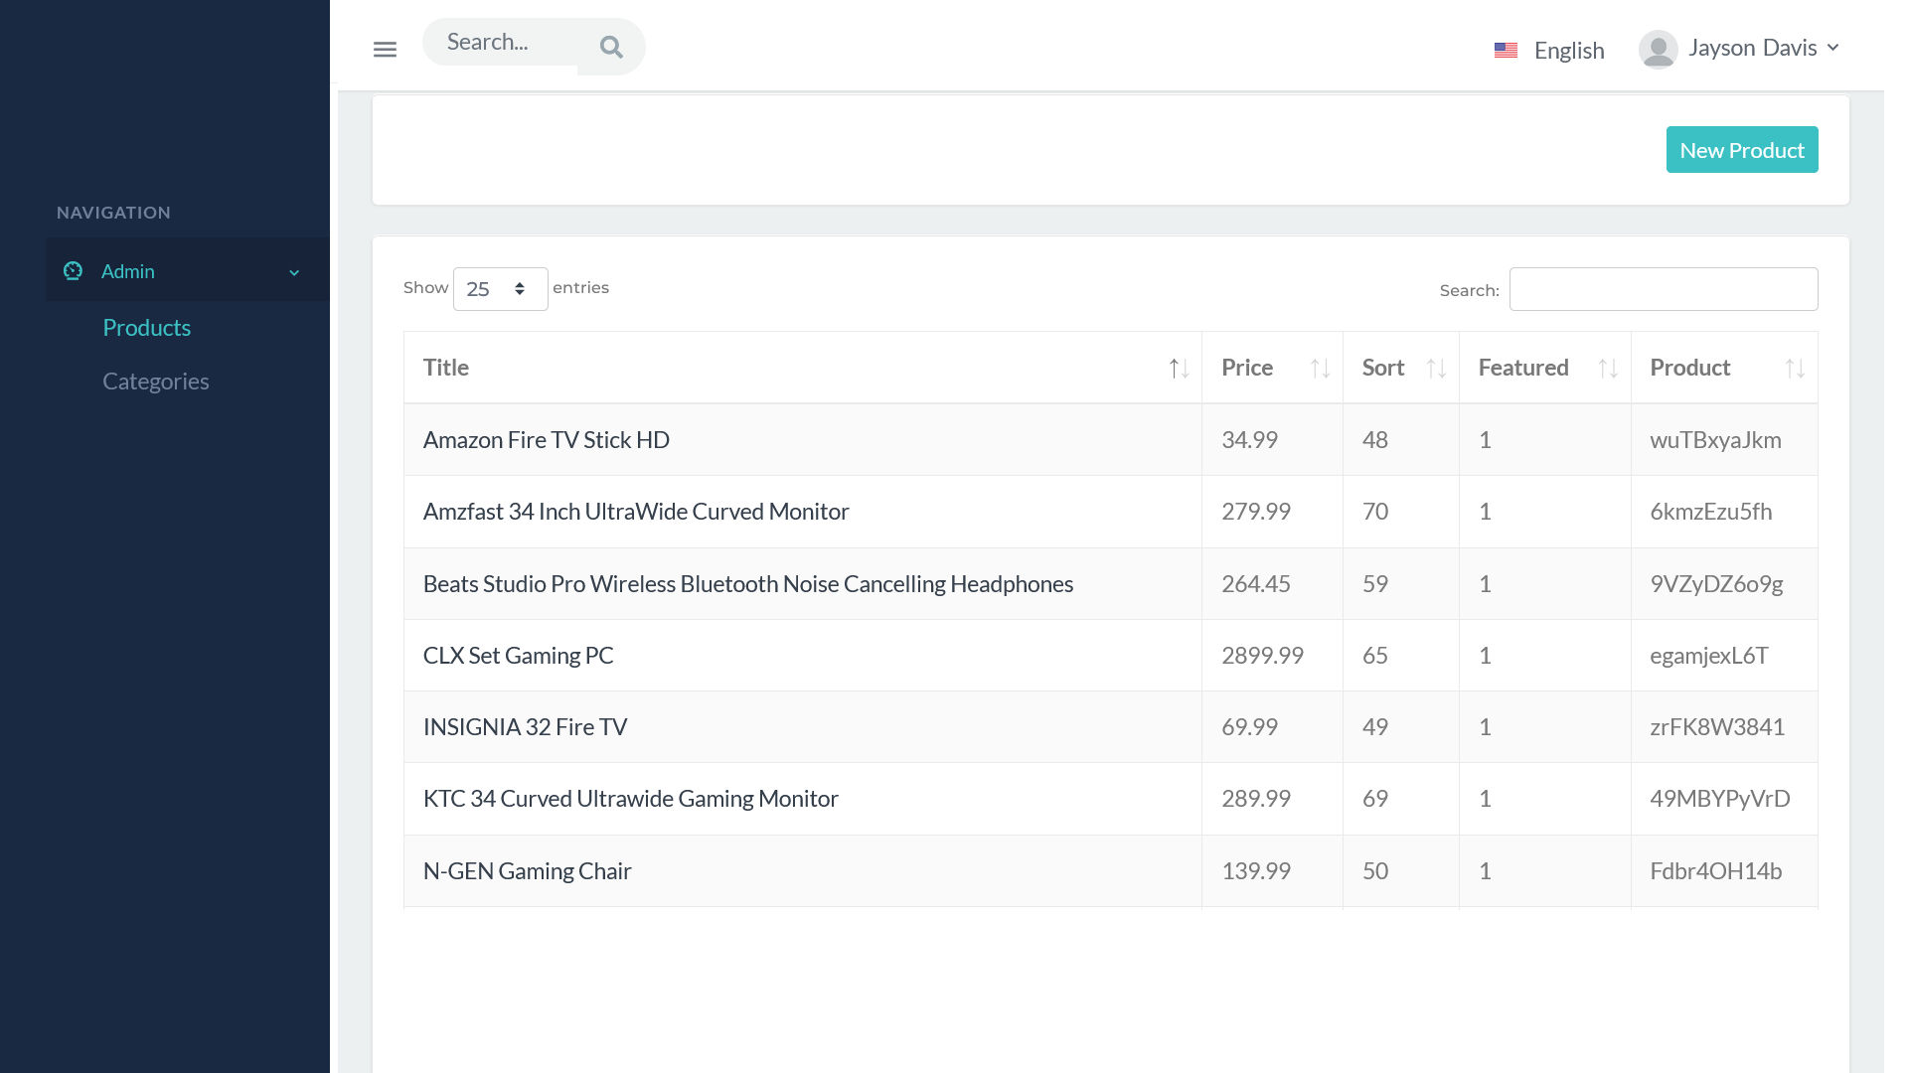Screen dimensions: 1908x1073
Task: Sort by Product column arrows
Action: [x=1795, y=369]
